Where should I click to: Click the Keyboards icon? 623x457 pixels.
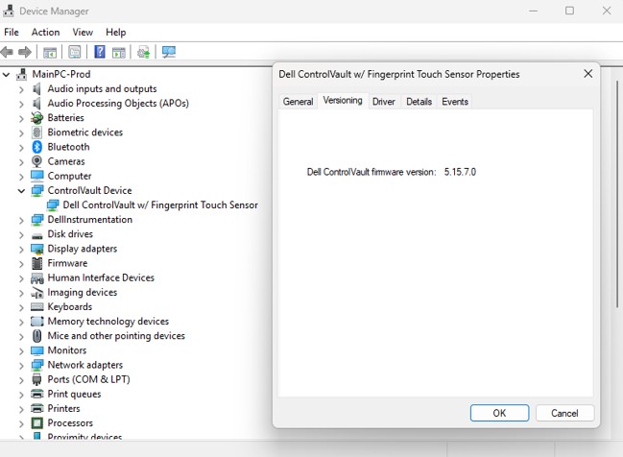[36, 307]
